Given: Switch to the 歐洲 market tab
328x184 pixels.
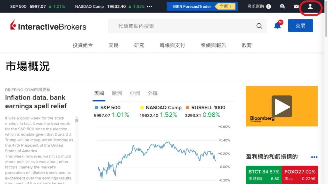Looking at the screenshot, I should coord(118,93).
